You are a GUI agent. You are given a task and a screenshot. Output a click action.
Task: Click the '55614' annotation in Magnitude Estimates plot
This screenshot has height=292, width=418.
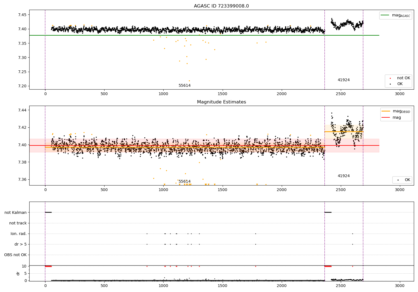click(184, 182)
